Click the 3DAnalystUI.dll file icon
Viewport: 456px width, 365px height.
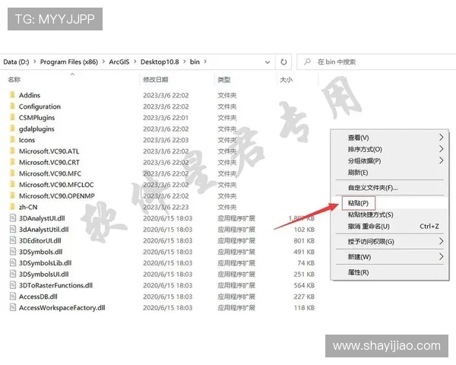coord(11,218)
